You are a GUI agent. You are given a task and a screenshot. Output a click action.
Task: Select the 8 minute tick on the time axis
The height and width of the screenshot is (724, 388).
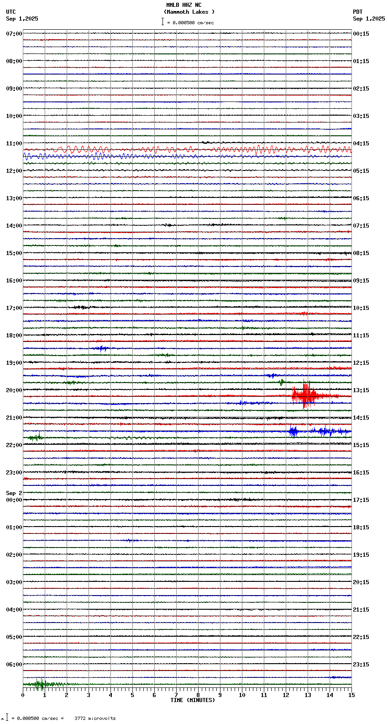[x=198, y=695]
